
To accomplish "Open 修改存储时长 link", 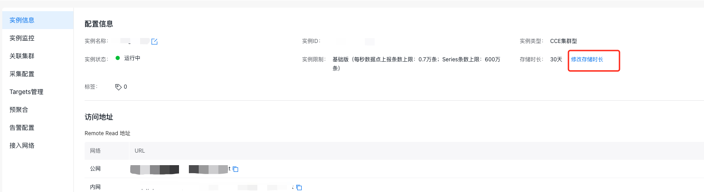I will pyautogui.click(x=587, y=60).
